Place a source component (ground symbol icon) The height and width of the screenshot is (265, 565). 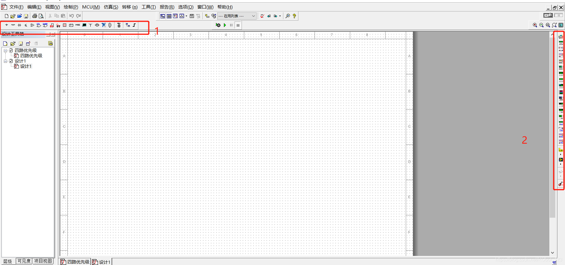(6, 25)
